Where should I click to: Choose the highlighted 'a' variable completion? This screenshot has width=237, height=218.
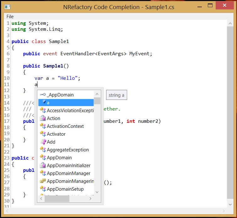click(66, 103)
